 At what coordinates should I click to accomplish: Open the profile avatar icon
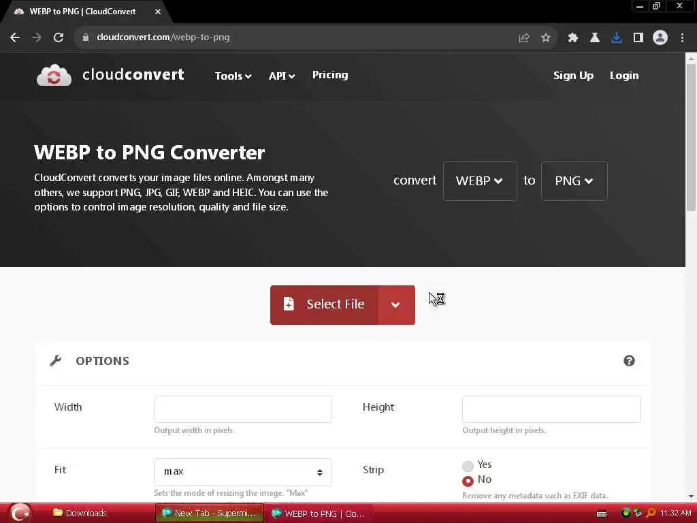point(660,38)
